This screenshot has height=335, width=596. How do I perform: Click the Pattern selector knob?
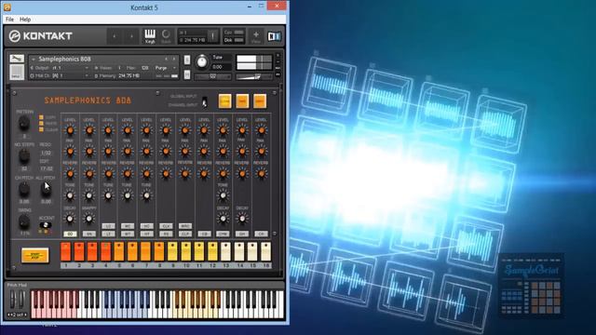(x=24, y=123)
